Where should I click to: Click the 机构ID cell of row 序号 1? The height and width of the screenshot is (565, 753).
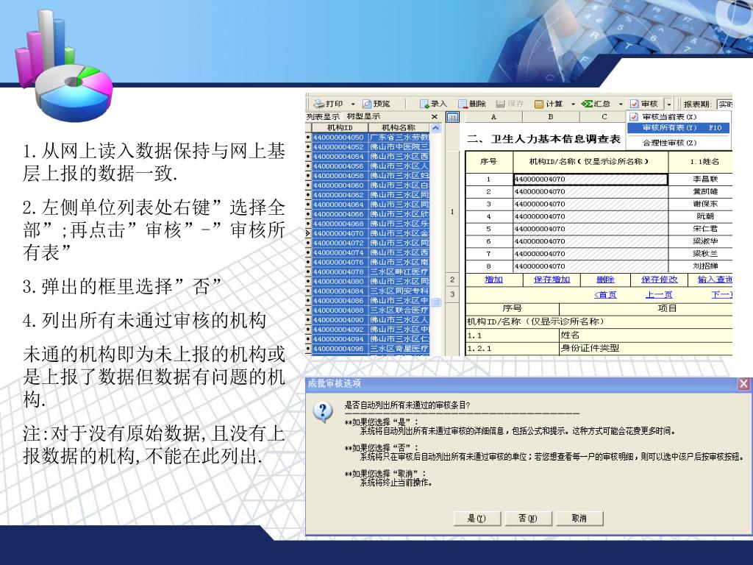pos(590,180)
